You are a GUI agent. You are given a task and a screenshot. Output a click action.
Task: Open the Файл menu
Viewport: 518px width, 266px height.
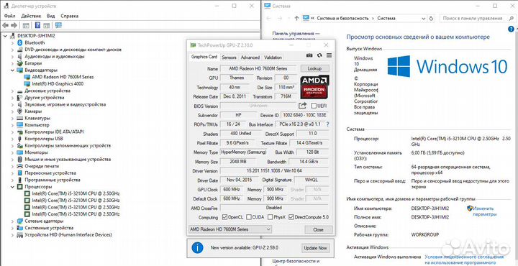coord(10,16)
